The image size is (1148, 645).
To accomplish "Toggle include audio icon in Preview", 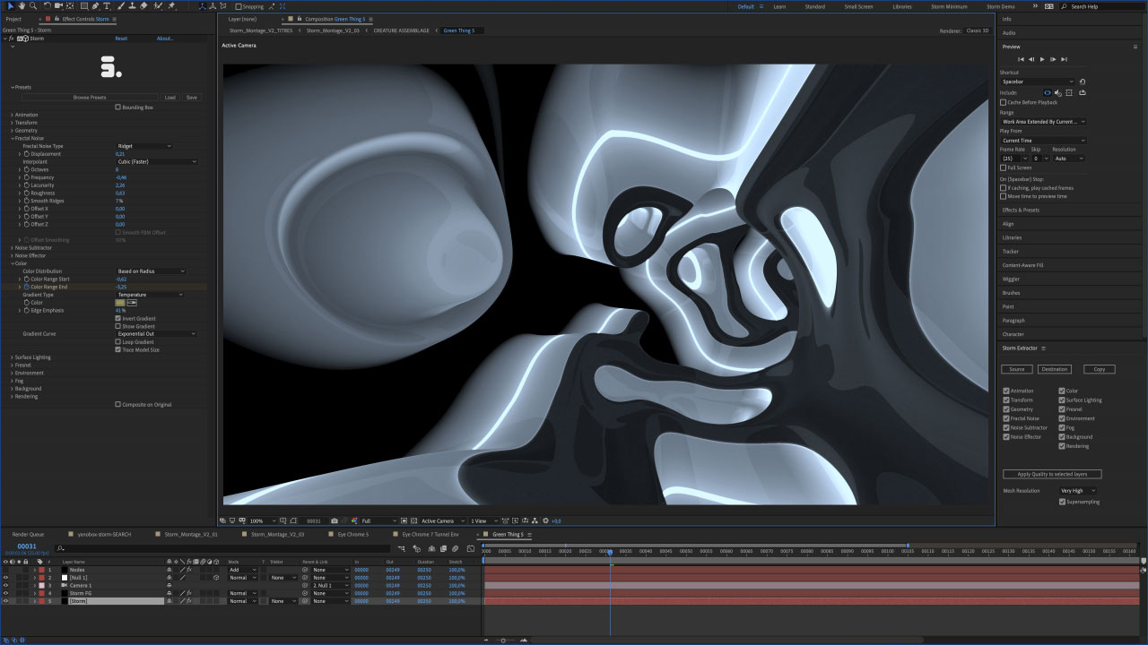I will coord(1058,92).
